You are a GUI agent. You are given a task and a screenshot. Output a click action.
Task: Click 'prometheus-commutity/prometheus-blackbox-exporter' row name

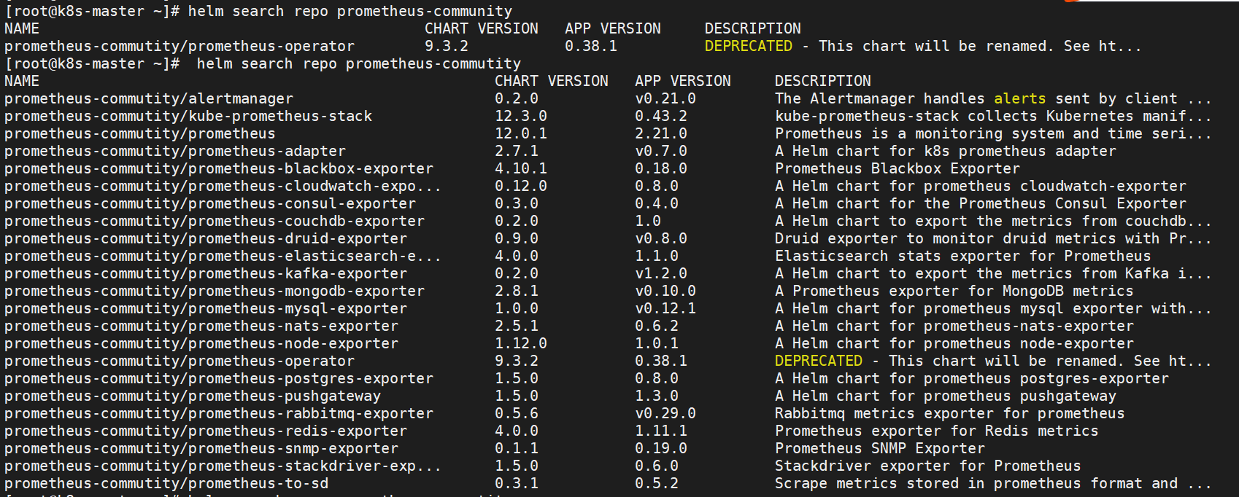click(219, 168)
